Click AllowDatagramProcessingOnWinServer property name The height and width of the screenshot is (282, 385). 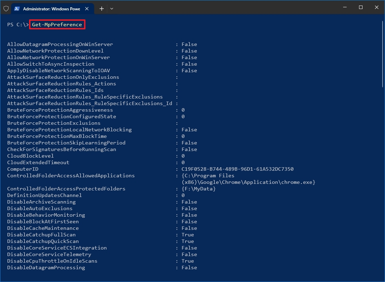coord(60,44)
